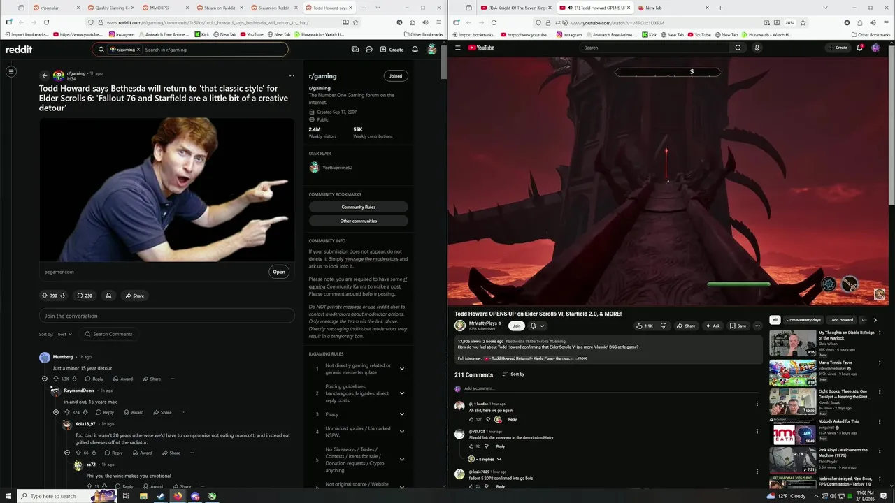
Task: Like the Todd Howard YouTube video
Action: pos(643,326)
